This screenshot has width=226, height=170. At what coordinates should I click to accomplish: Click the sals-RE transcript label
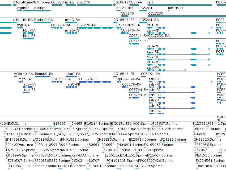153,25
